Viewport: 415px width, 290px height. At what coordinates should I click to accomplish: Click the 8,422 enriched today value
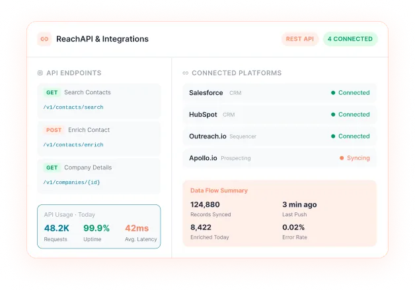(201, 227)
